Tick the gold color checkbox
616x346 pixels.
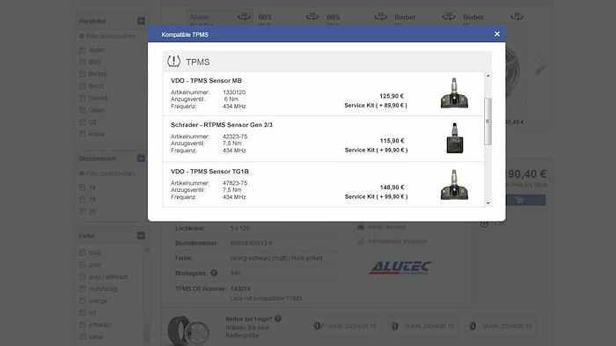pyautogui.click(x=82, y=265)
